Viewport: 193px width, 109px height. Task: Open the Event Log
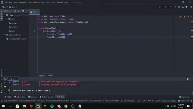(x=184, y=97)
